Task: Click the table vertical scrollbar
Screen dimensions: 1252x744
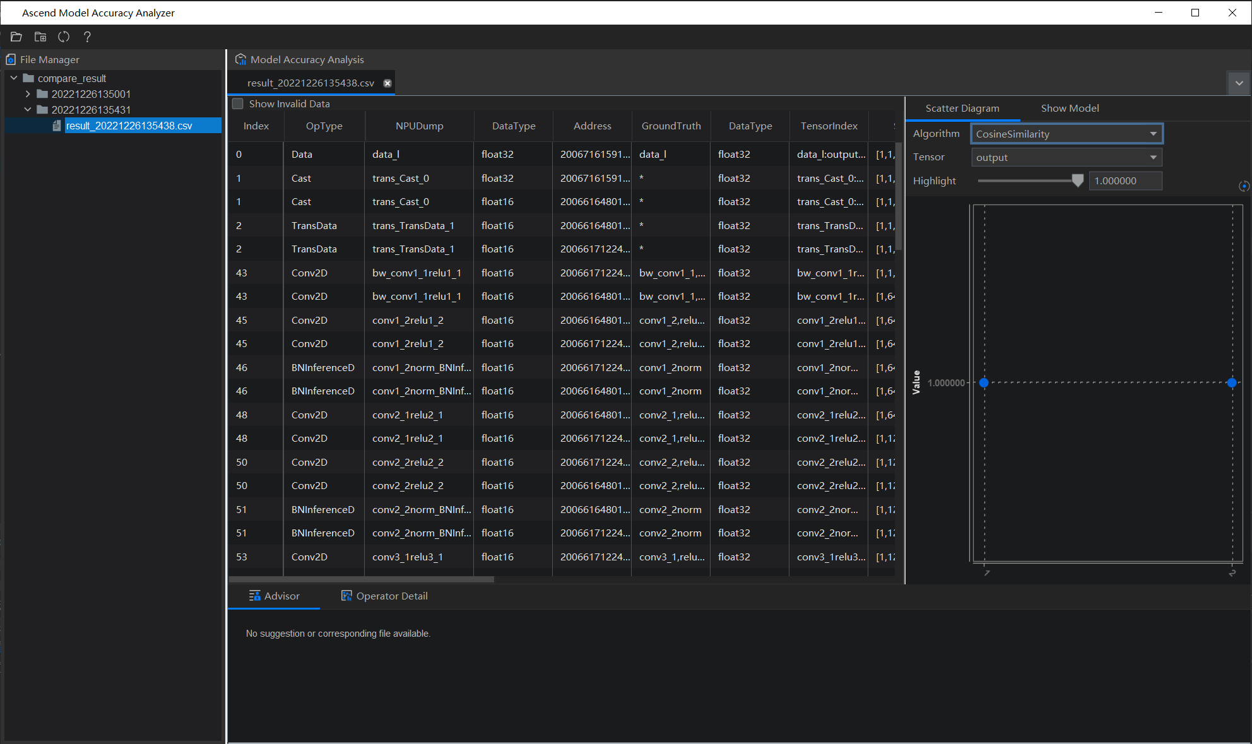Action: tap(899, 196)
